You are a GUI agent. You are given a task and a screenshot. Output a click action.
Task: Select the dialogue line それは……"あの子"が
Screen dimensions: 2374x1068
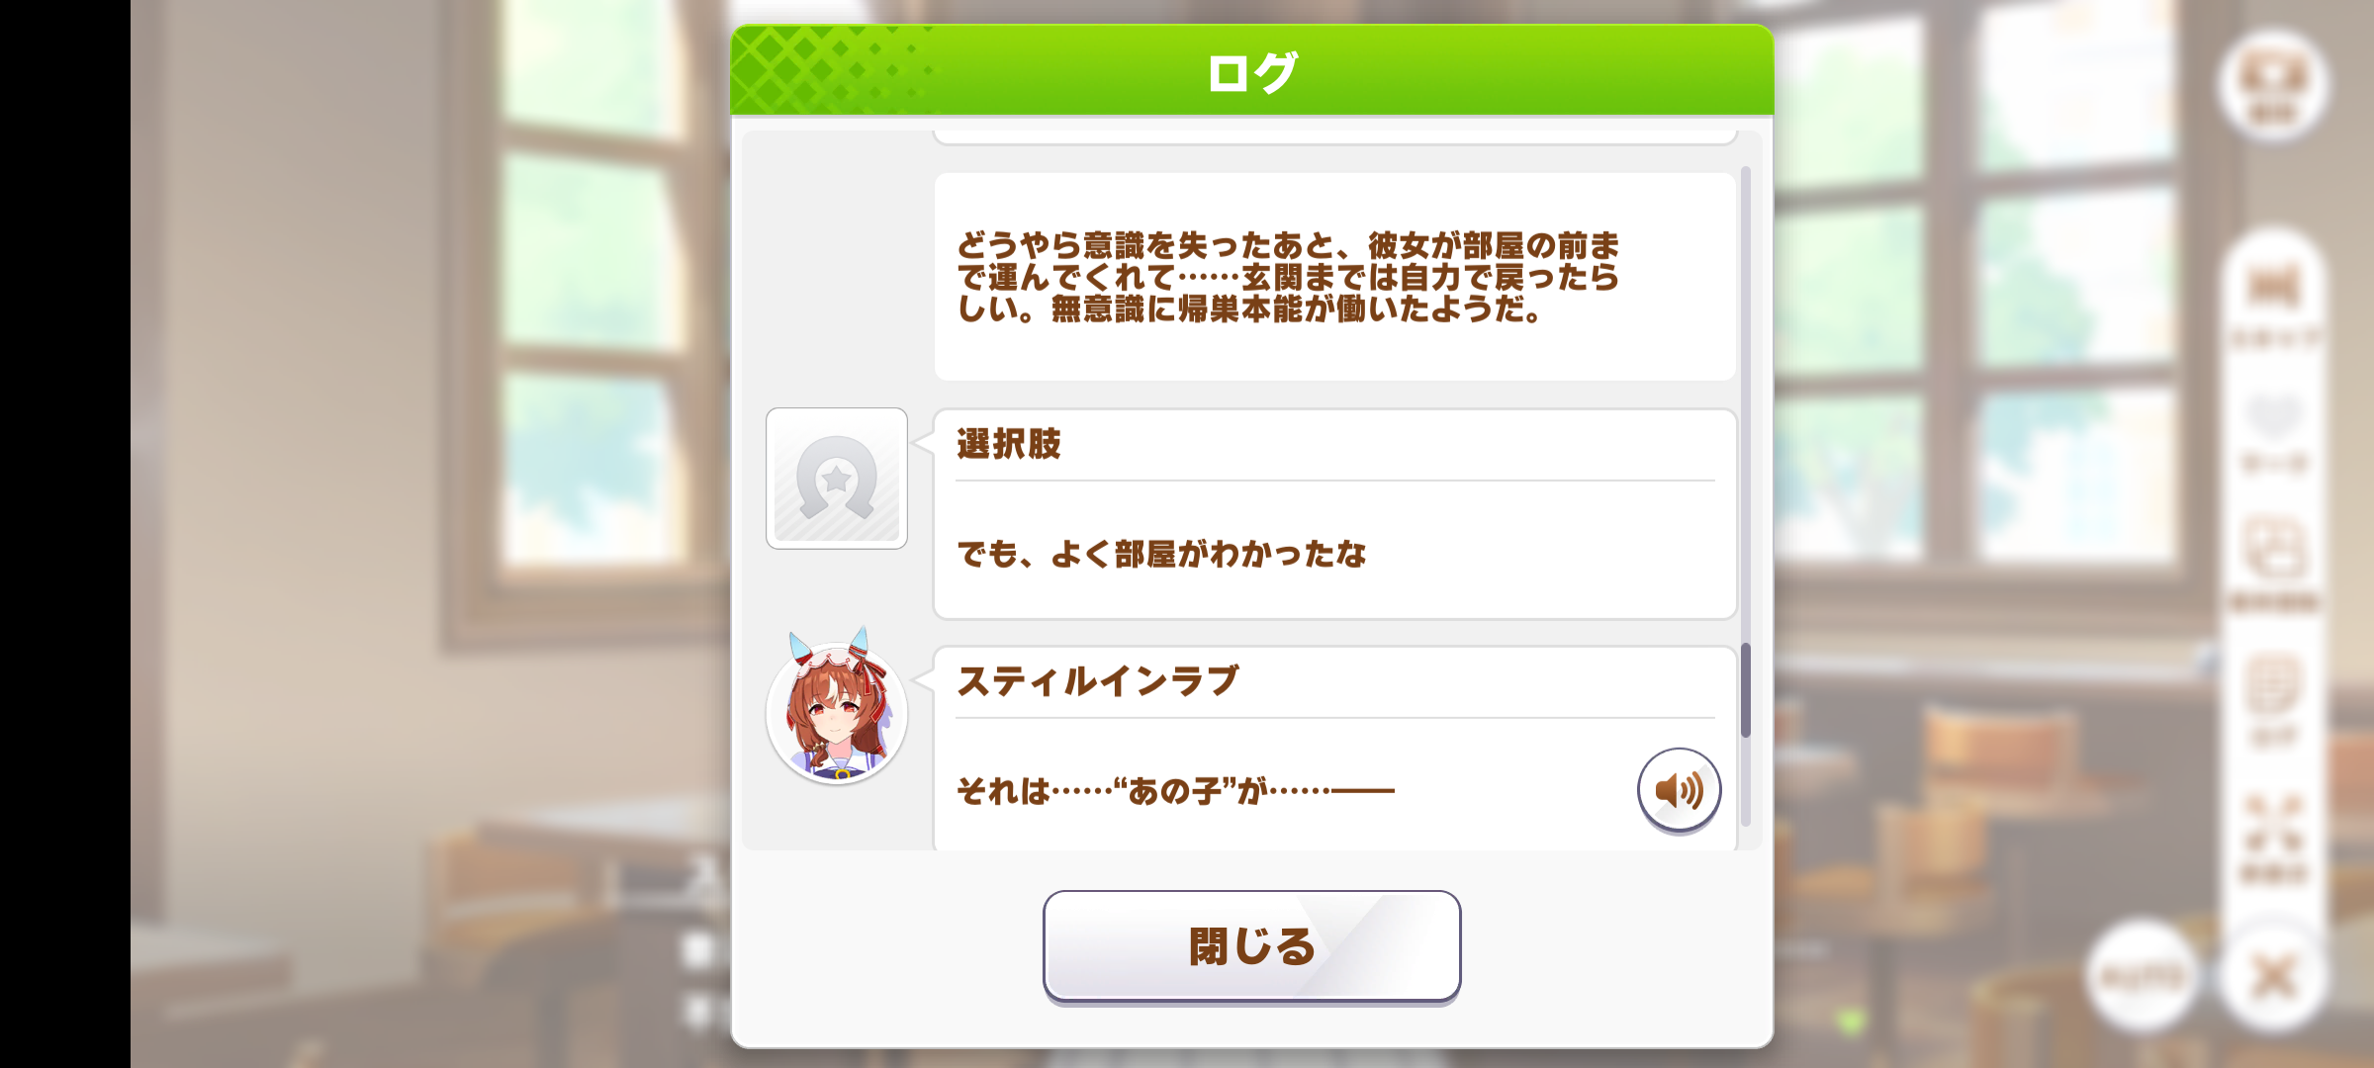click(1175, 791)
